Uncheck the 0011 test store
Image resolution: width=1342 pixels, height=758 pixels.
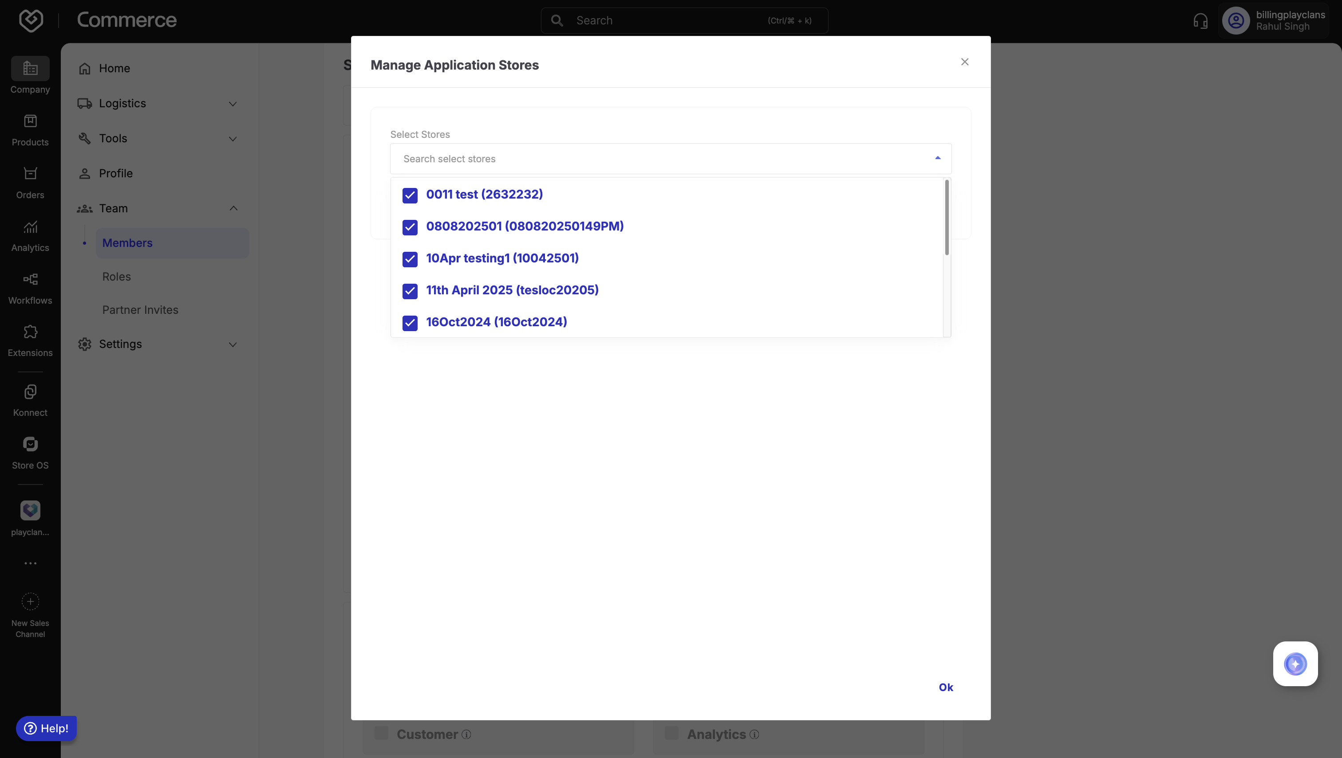coord(410,195)
